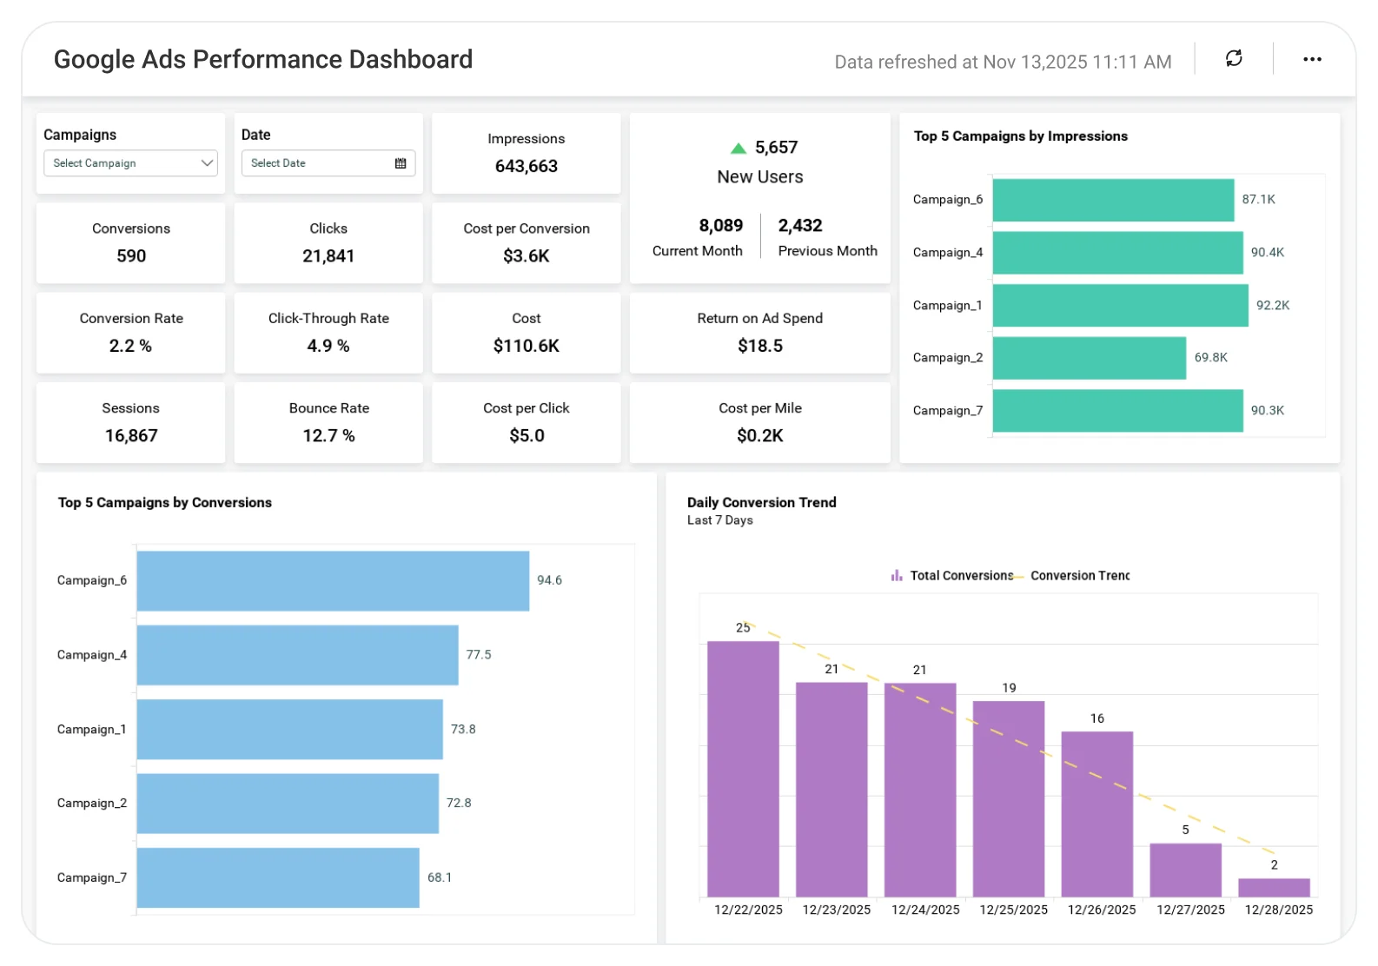Image resolution: width=1378 pixels, height=966 pixels.
Task: Click the Cost $110.6K card
Action: pos(527,333)
